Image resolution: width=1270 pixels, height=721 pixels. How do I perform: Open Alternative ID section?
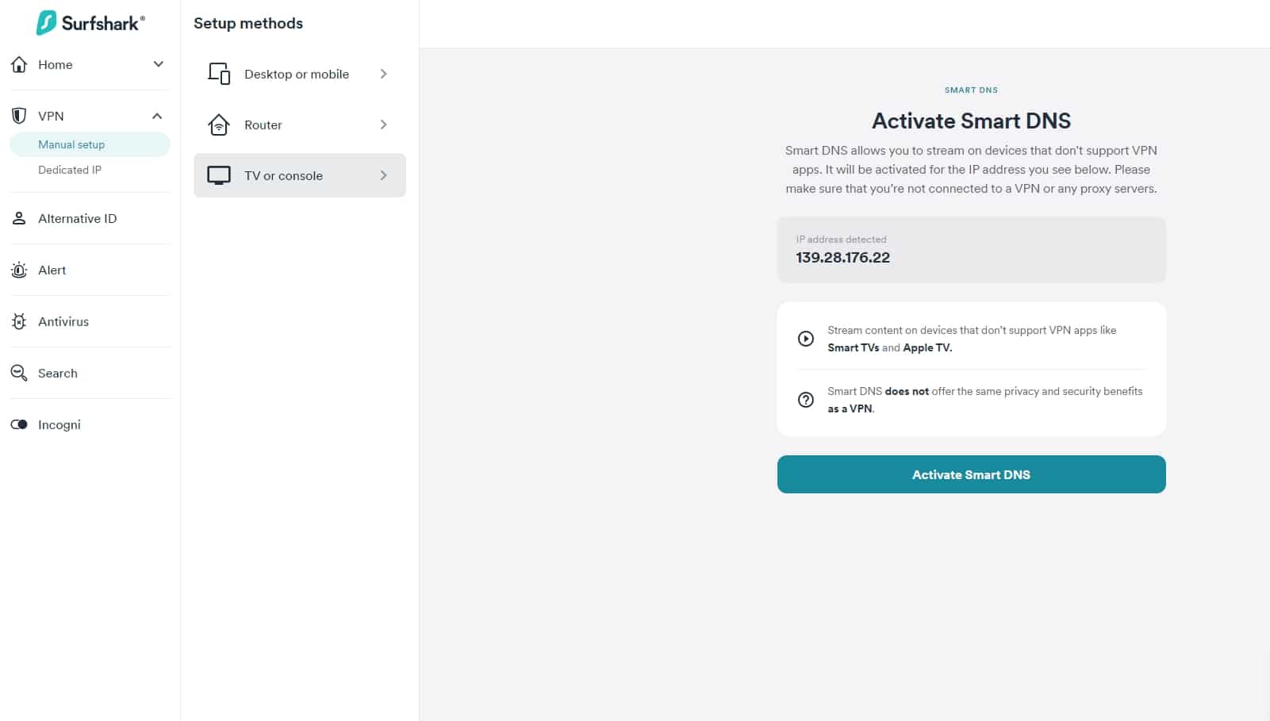tap(90, 218)
